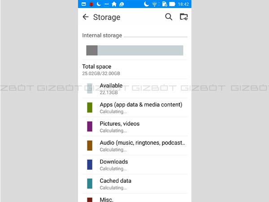Click the internal storage usage bar
The width and height of the screenshot is (269, 202).
point(134,50)
